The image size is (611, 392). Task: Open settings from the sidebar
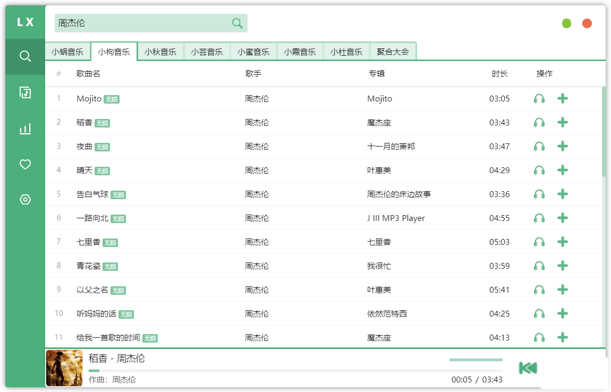click(x=25, y=199)
